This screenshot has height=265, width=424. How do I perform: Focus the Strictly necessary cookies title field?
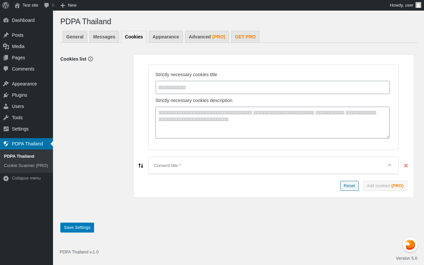[x=273, y=87]
